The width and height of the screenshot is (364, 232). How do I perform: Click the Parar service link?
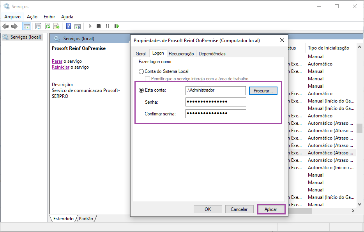pos(57,61)
